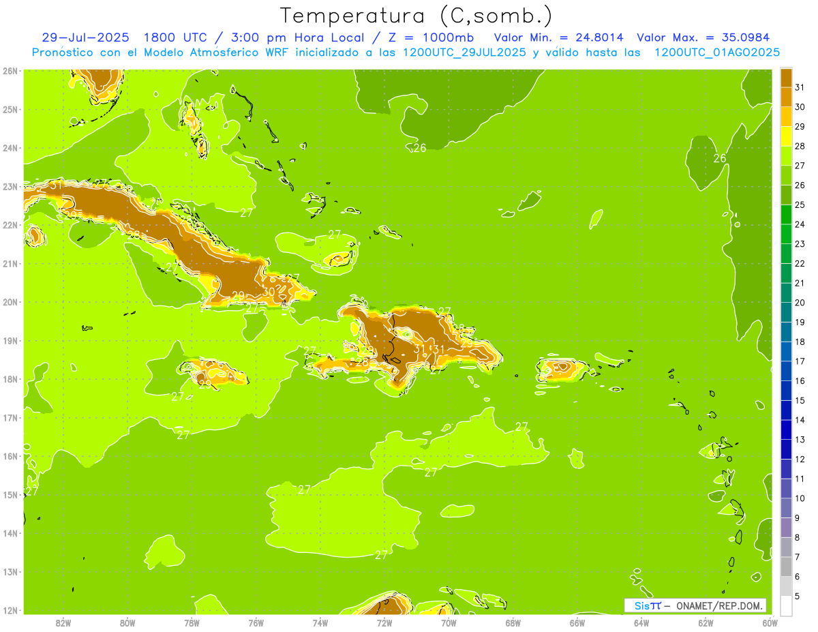Click the legend value 8
818x632 pixels.
point(798,537)
